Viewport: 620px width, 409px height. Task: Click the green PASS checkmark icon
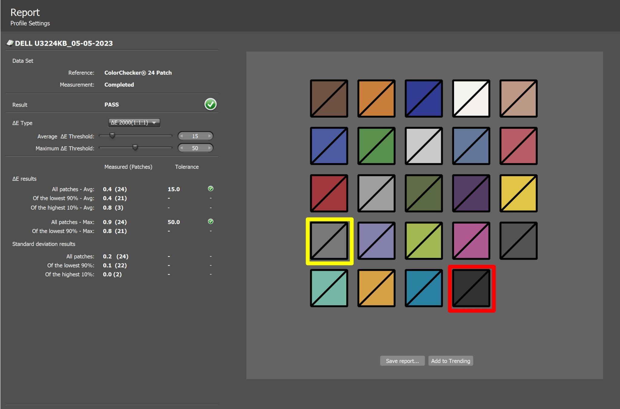pyautogui.click(x=210, y=104)
